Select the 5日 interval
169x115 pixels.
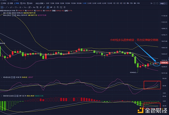124,3
